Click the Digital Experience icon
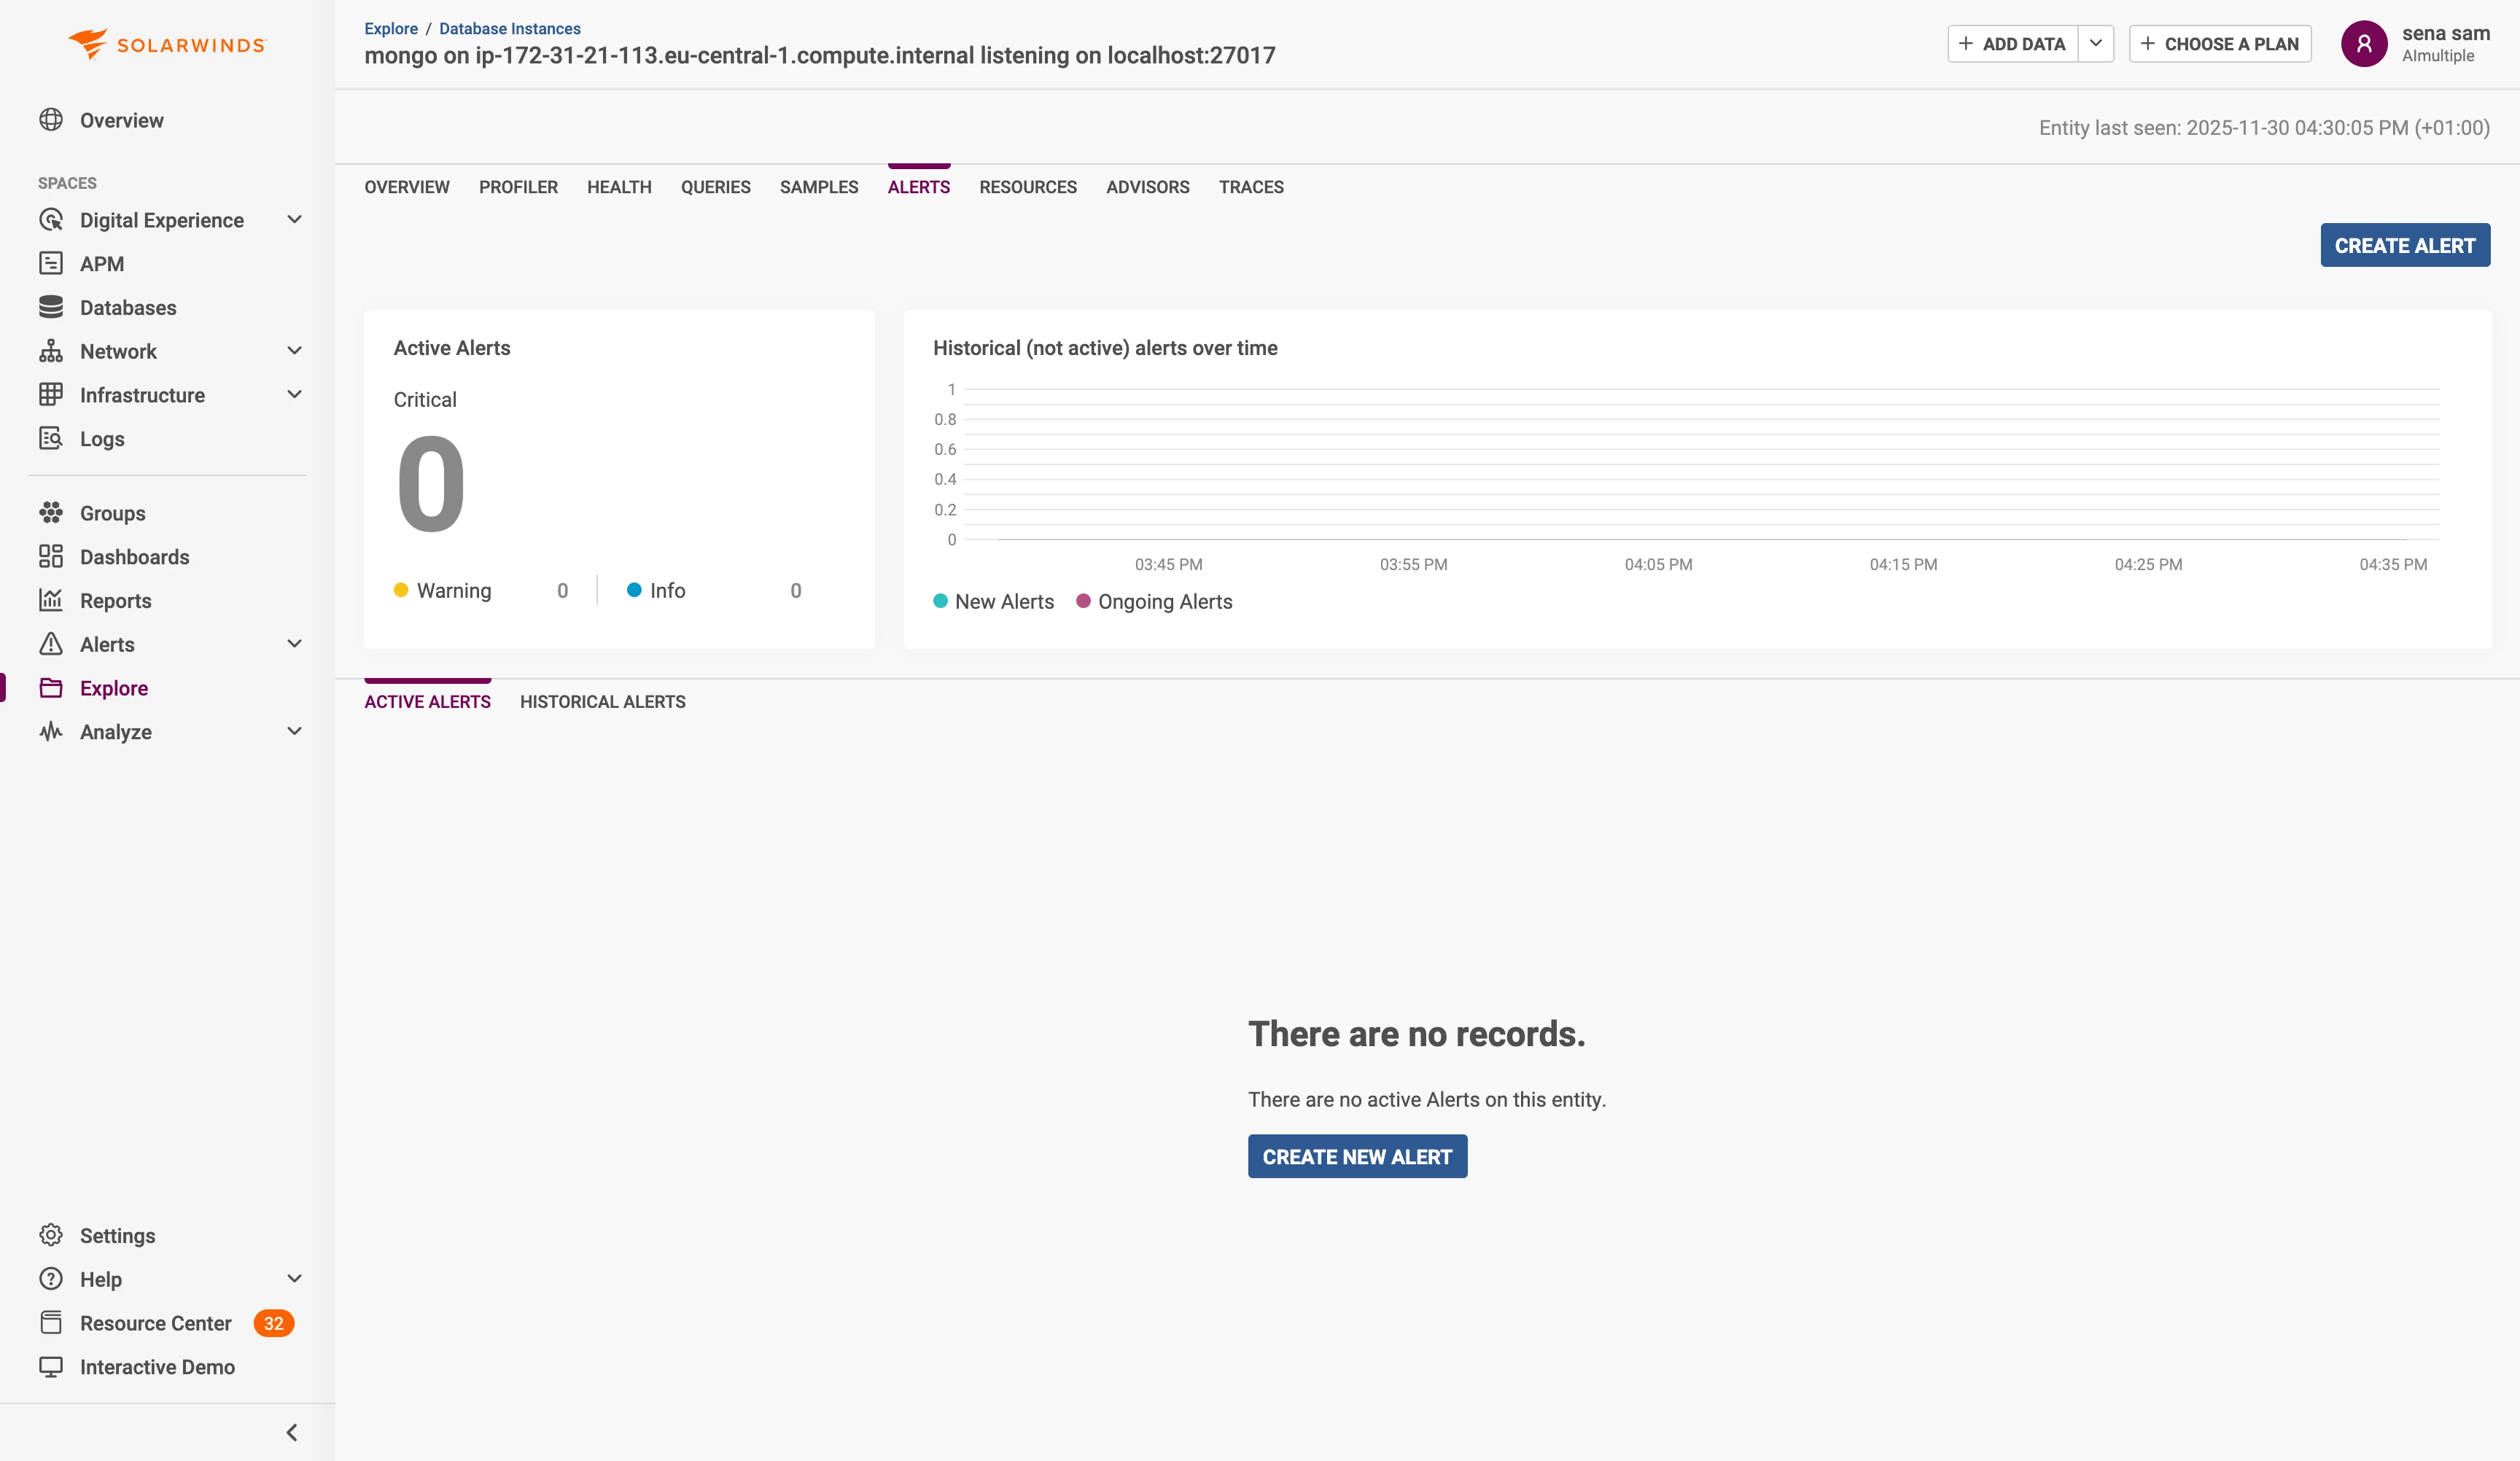 pos(51,220)
